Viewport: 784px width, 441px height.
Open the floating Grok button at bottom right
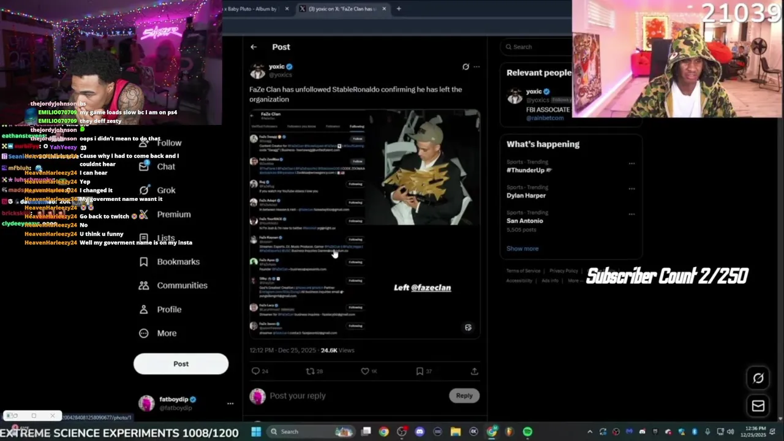758,378
